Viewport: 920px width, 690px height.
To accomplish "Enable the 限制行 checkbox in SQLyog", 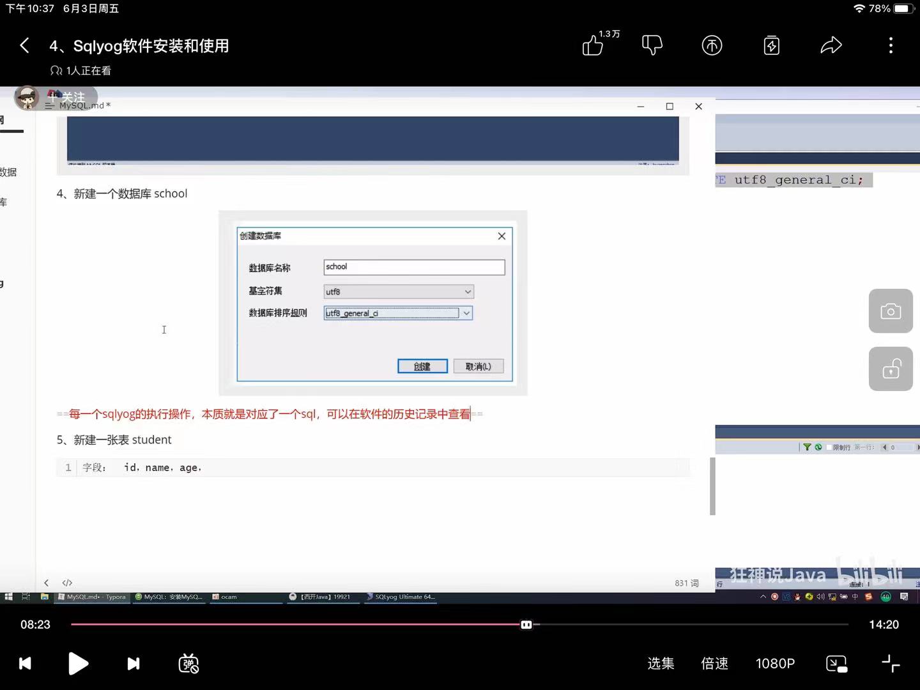I will click(x=829, y=447).
